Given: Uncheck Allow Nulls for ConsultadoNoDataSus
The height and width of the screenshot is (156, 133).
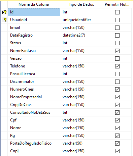Looking at the screenshot, I should click(117, 112).
